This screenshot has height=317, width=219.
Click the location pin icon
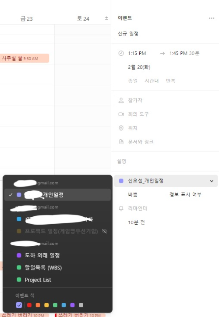(x=121, y=128)
